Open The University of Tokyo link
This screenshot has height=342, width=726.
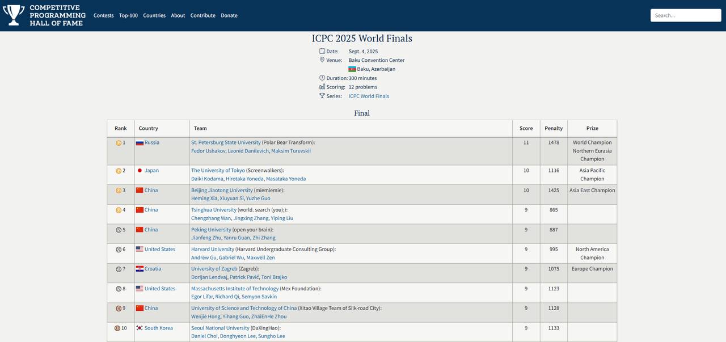pyautogui.click(x=218, y=170)
